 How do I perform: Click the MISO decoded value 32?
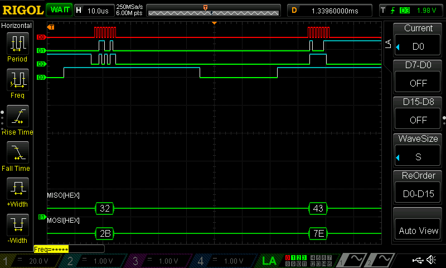(x=104, y=208)
